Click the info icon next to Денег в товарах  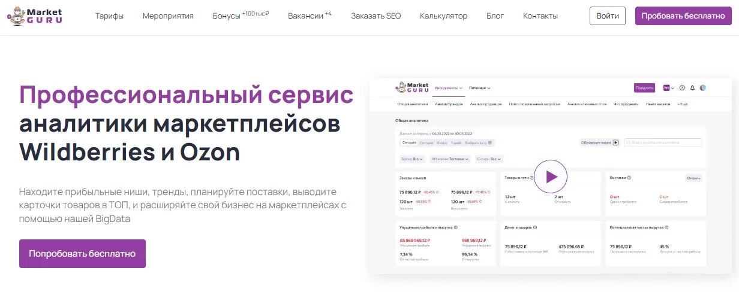[535, 227]
